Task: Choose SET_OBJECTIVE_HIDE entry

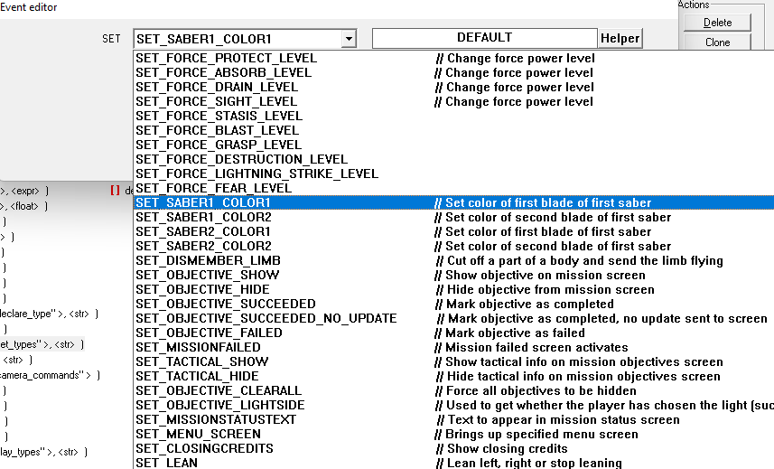Action: tap(453, 289)
